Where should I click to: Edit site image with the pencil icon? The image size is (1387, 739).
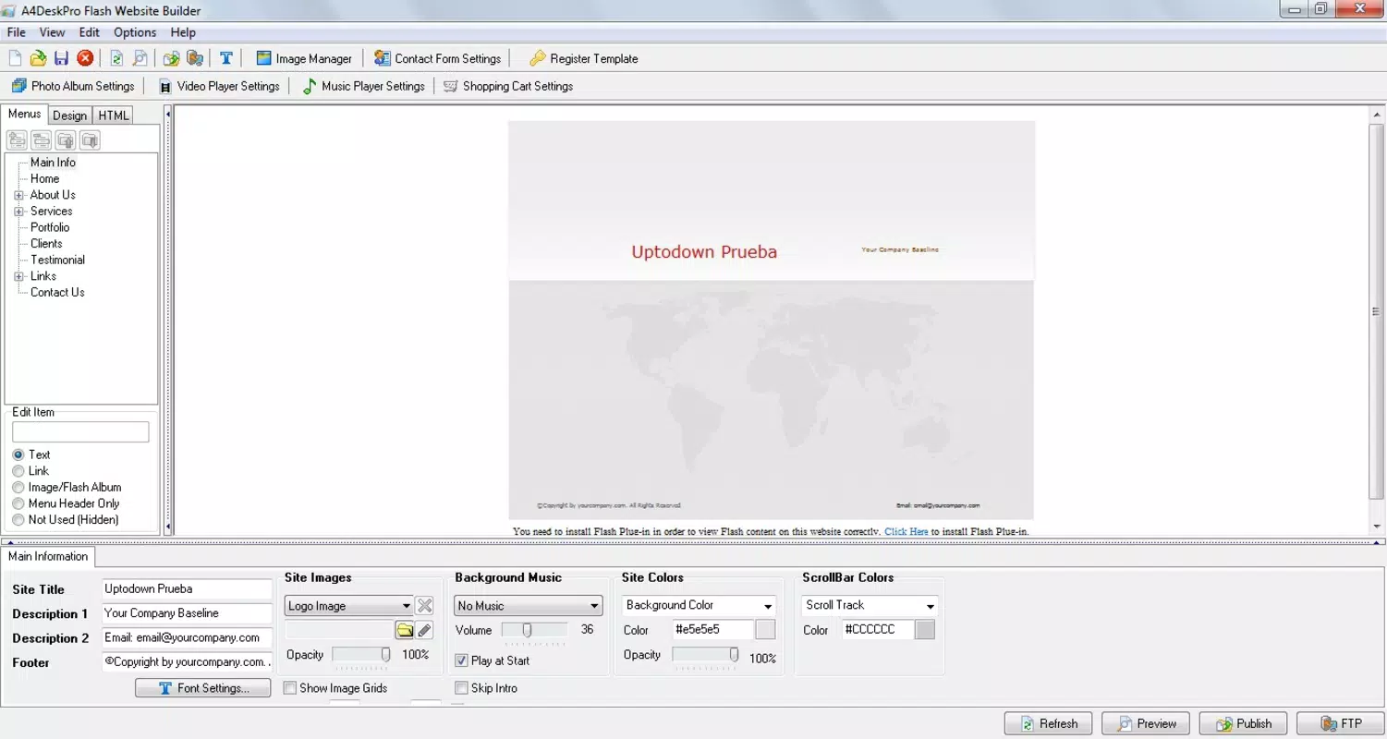click(x=424, y=630)
